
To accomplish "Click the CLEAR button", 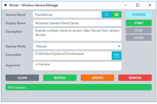I will [22, 78].
